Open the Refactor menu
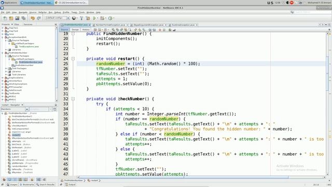Viewport: 332px width, 187px height. (43, 12)
